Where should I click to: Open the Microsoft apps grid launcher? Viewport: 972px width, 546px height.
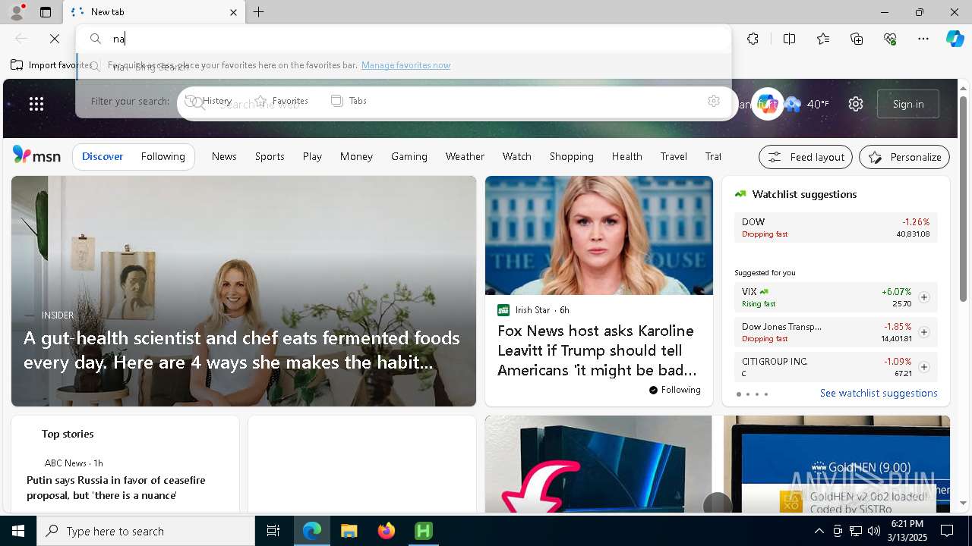tap(36, 104)
